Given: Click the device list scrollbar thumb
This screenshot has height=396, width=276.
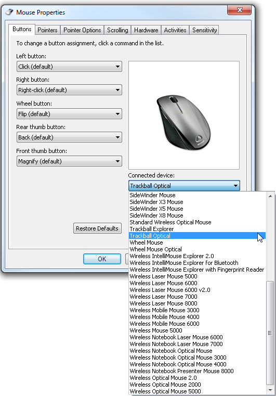Looking at the screenshot, I should 270,333.
